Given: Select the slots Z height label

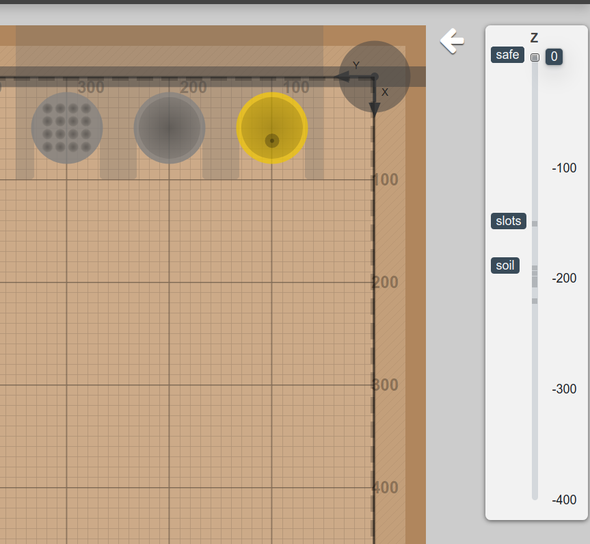Looking at the screenshot, I should pos(508,220).
